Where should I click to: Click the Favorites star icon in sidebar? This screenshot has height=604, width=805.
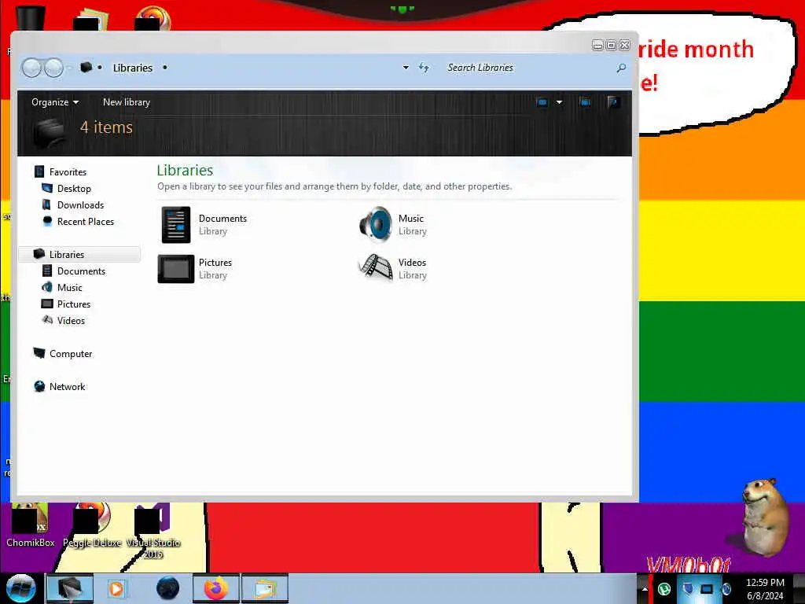39,171
